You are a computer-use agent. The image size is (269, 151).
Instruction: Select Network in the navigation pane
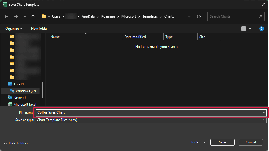[x=20, y=98]
